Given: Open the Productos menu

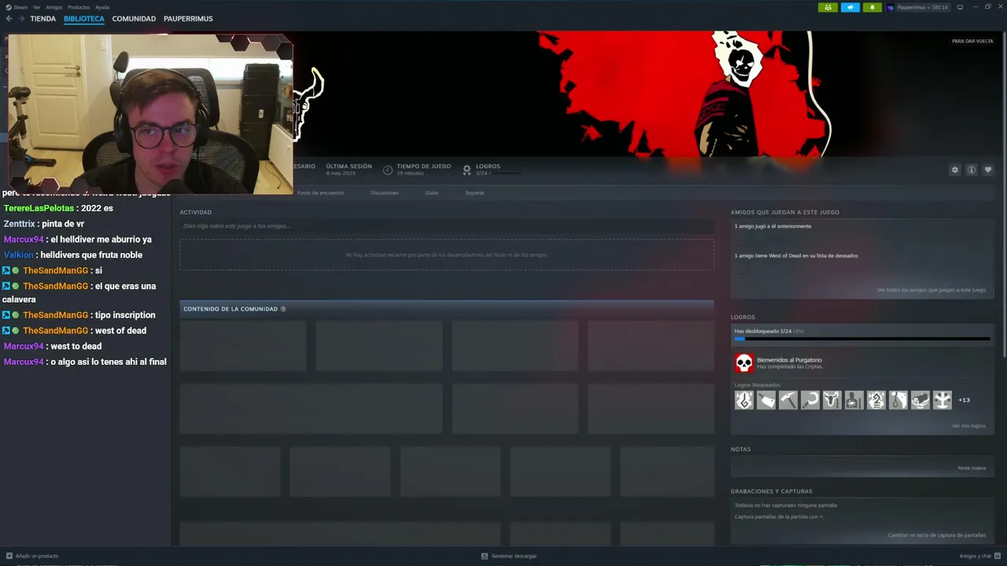Looking at the screenshot, I should 79,7.
